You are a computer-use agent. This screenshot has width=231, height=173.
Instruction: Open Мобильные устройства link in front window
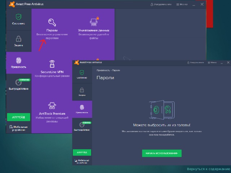click(82, 161)
